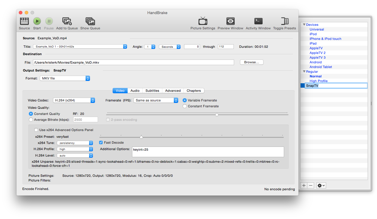Click the SnapTV preset name field
This screenshot has height=219, width=377.
(x=336, y=86)
